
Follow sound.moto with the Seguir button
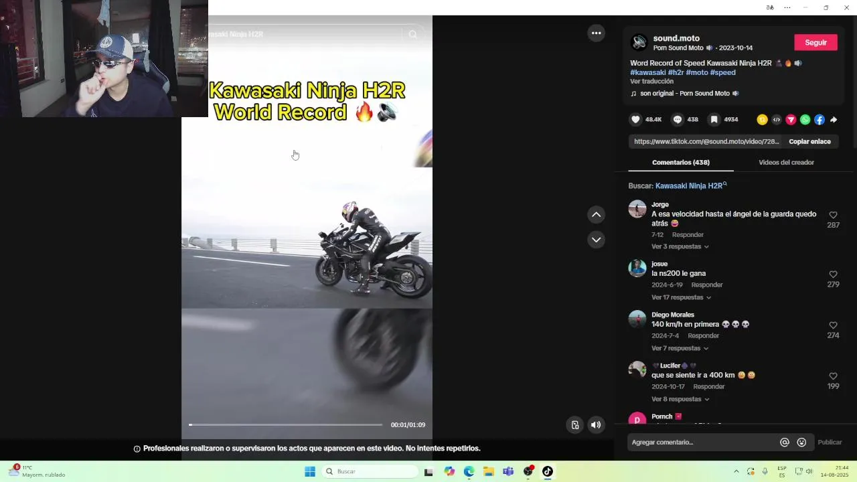(815, 42)
